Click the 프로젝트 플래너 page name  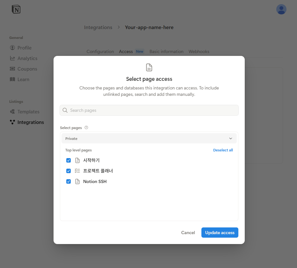point(98,171)
